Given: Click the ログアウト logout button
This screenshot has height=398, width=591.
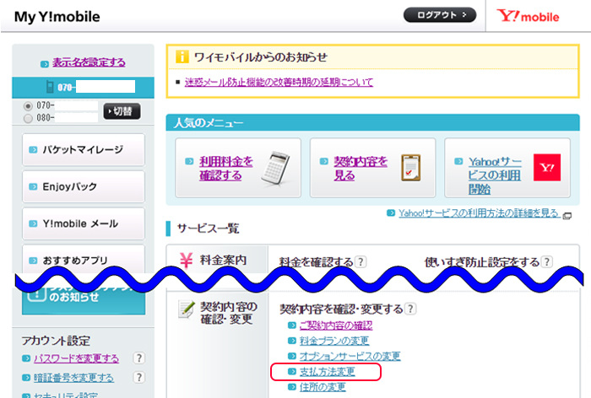Looking at the screenshot, I should pos(440,15).
